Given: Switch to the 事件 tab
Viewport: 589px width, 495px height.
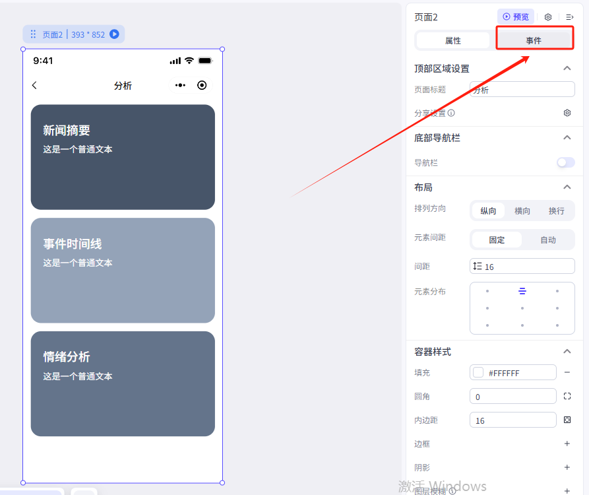Looking at the screenshot, I should tap(534, 41).
